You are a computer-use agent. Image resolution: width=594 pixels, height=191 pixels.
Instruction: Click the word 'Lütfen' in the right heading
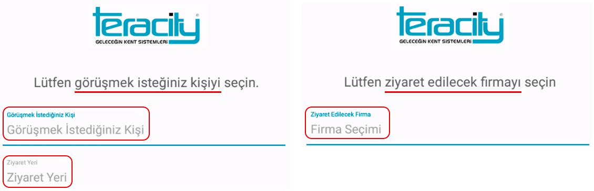click(363, 83)
